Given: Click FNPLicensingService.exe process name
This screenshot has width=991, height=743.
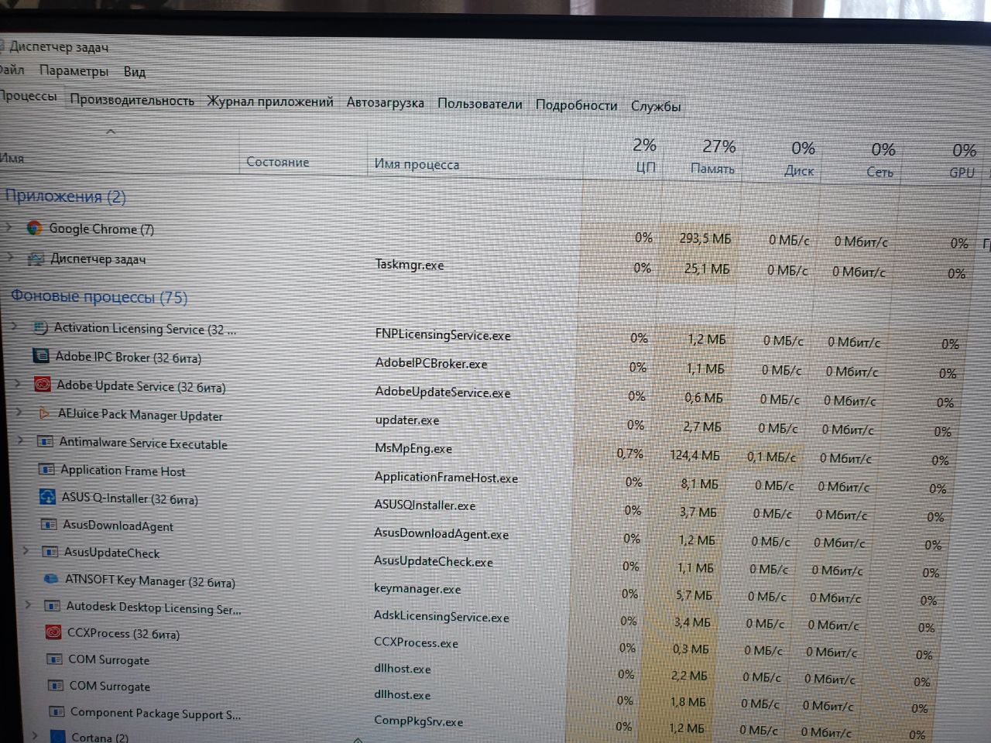Looking at the screenshot, I should tap(443, 335).
